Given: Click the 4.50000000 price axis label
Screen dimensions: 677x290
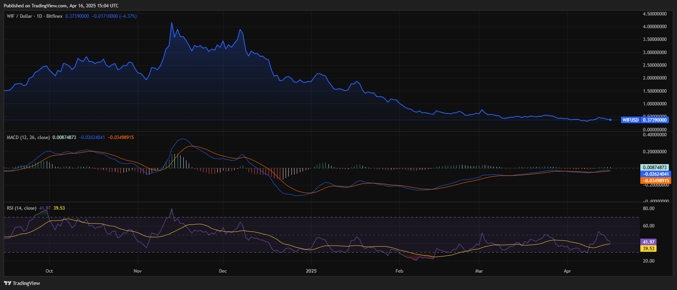Looking at the screenshot, I should (x=655, y=14).
